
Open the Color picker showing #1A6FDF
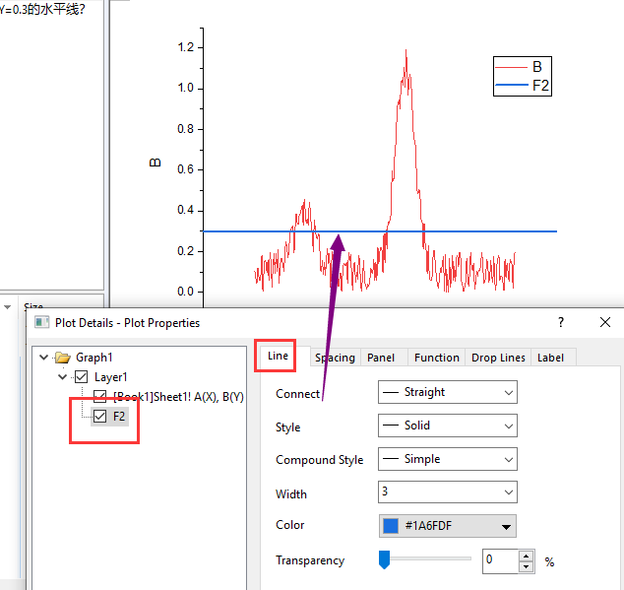click(447, 526)
